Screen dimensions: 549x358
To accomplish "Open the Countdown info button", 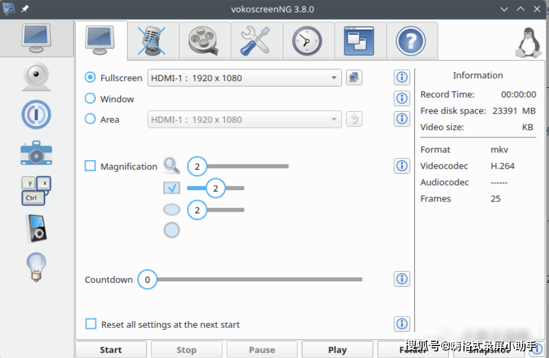I will (402, 279).
